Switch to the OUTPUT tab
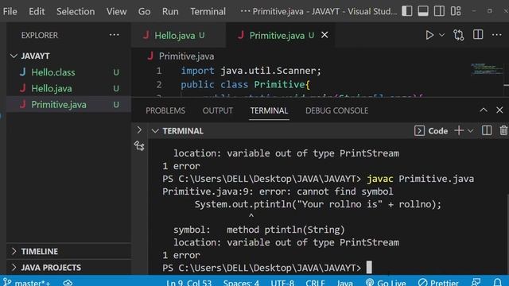The image size is (509, 286). click(217, 110)
